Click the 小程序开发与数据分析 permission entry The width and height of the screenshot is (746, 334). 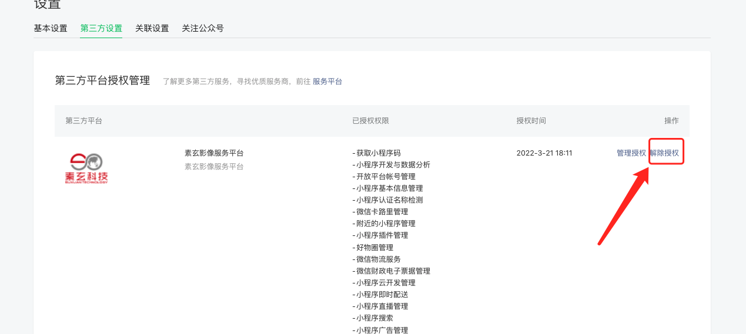tap(393, 165)
